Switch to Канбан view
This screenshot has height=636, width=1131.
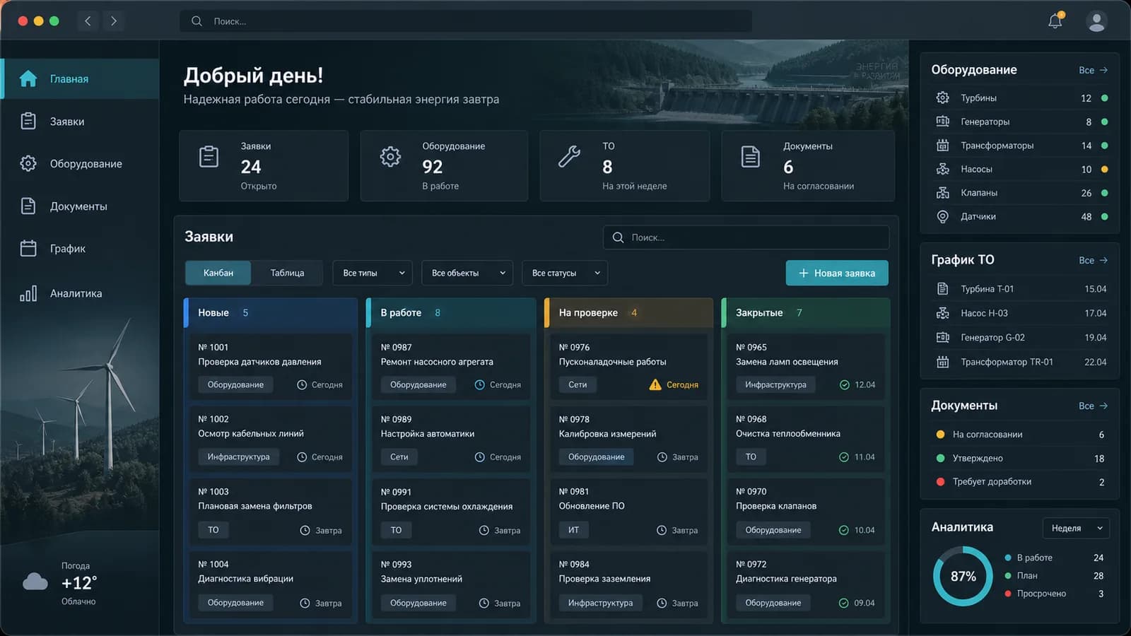(x=218, y=273)
